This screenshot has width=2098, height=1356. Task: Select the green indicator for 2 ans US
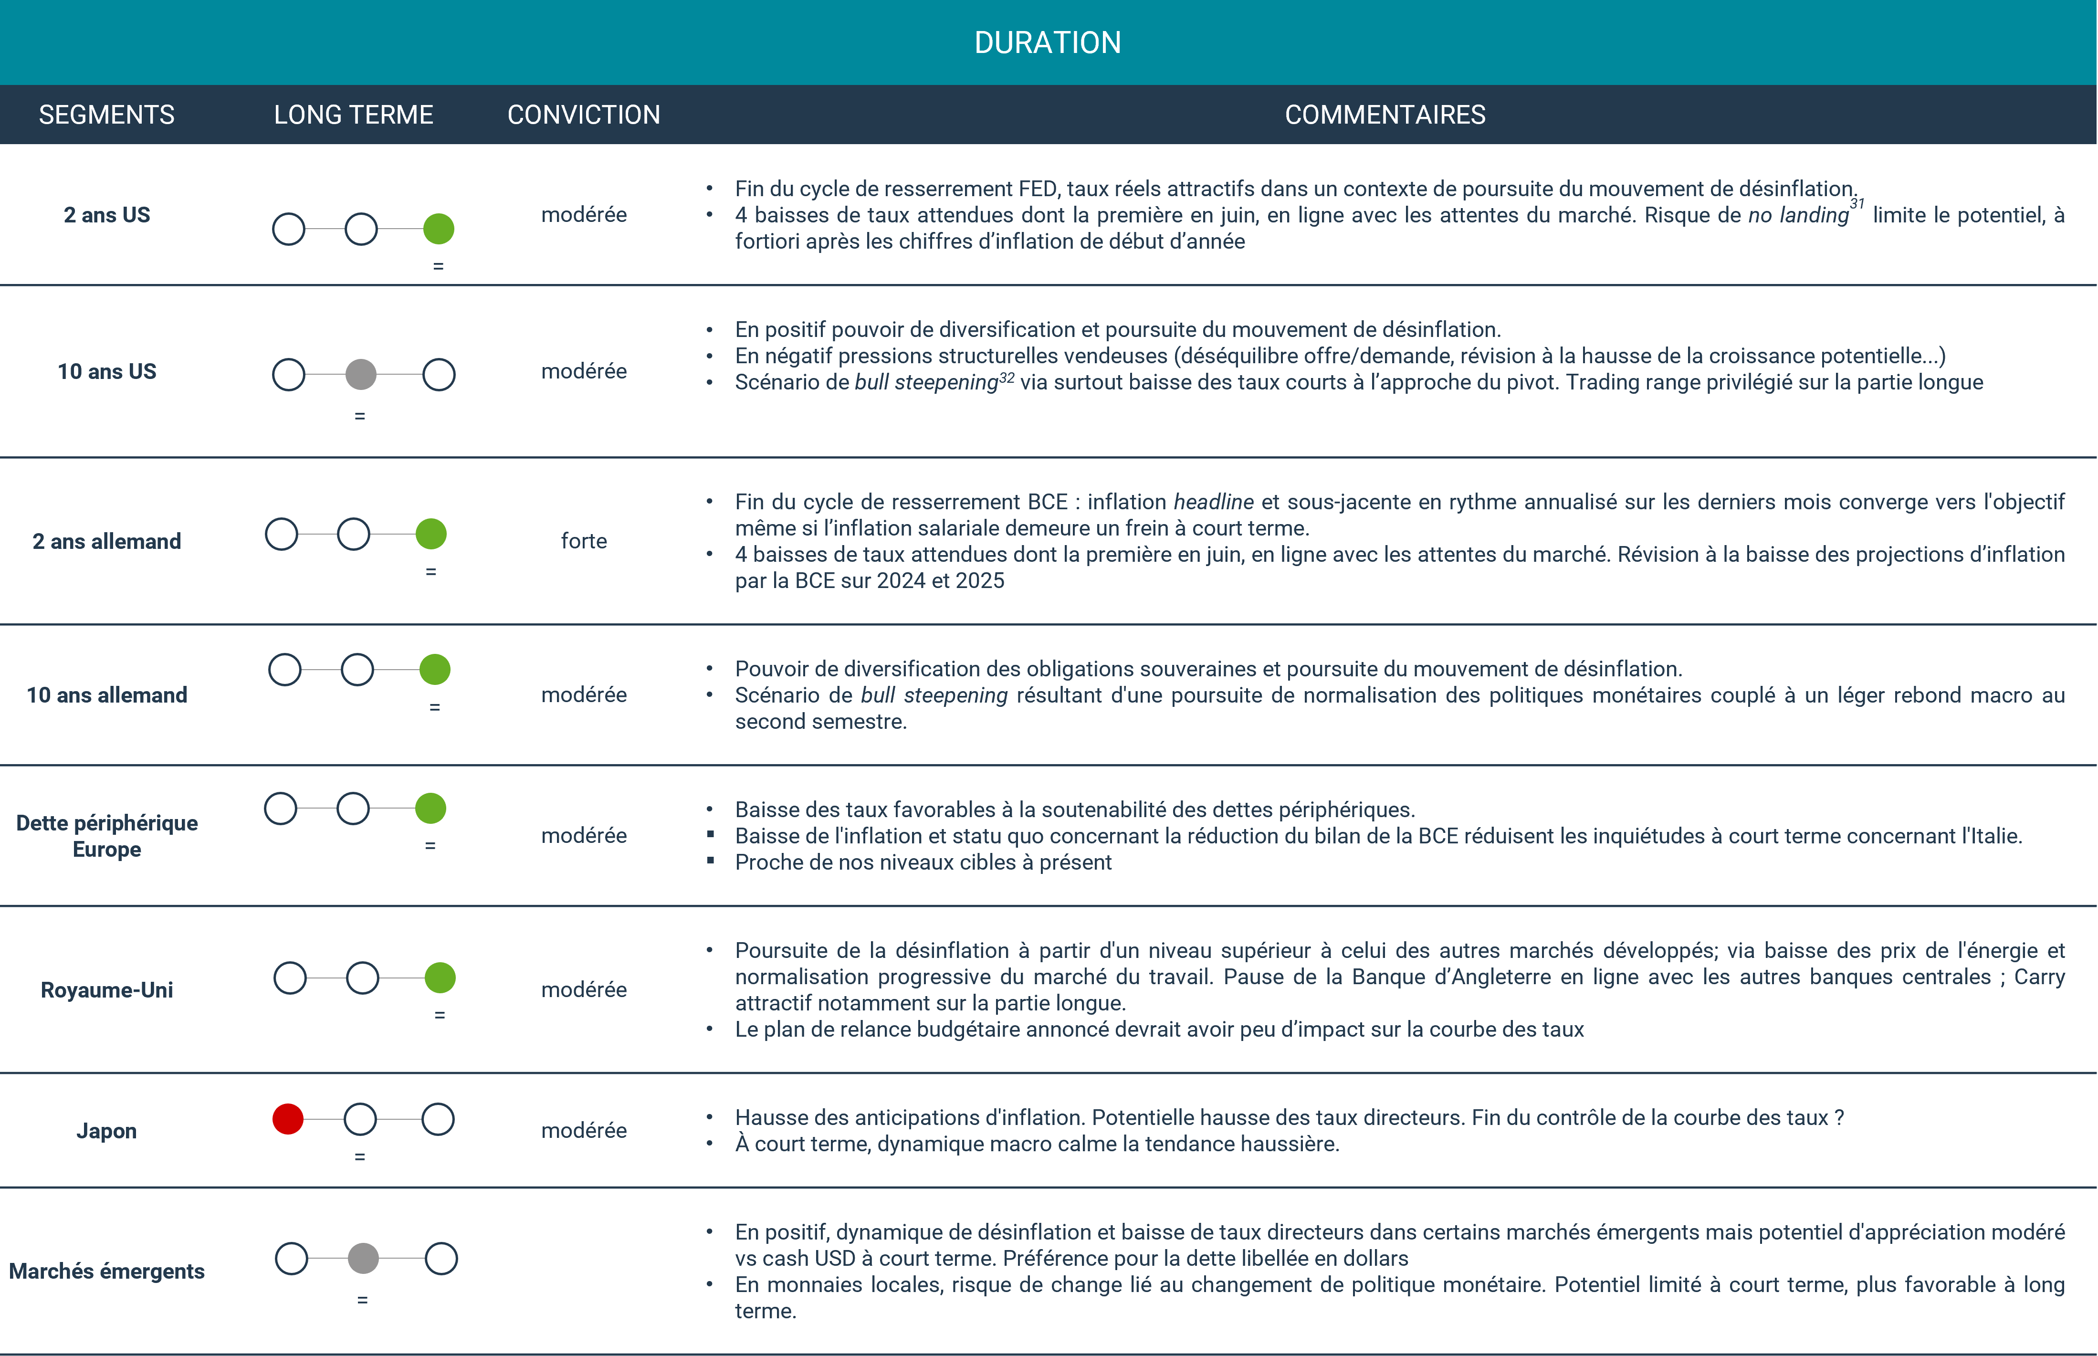point(438,228)
